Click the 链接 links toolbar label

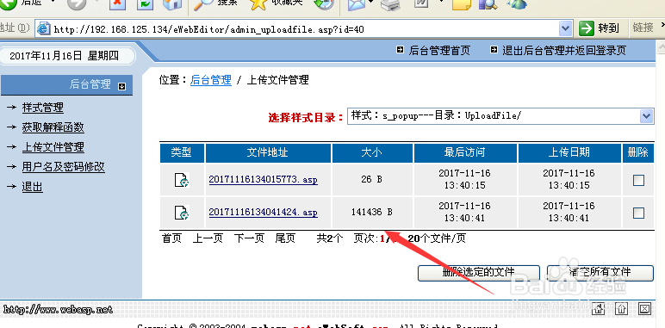click(x=643, y=28)
